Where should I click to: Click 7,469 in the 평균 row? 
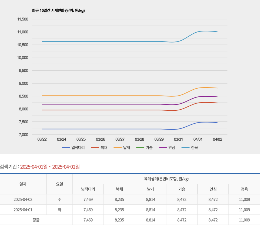click(x=88, y=220)
